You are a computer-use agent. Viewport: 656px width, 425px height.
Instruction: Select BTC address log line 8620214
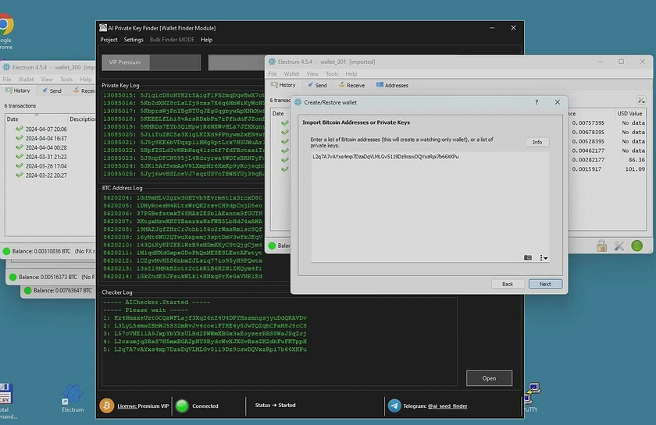pyautogui.click(x=183, y=276)
